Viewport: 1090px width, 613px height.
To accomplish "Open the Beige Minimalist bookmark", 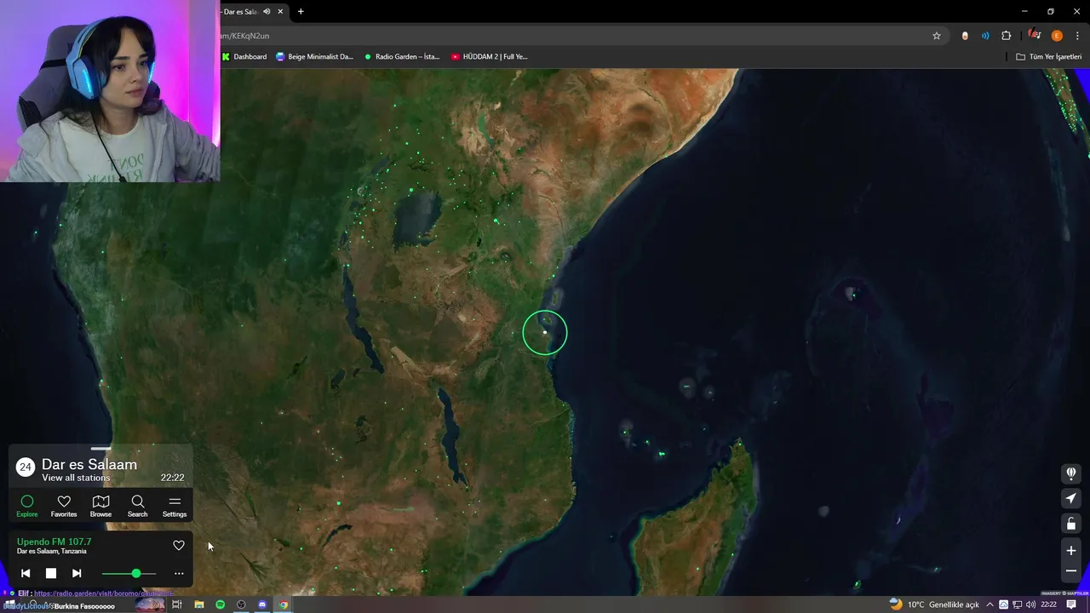I will (314, 57).
